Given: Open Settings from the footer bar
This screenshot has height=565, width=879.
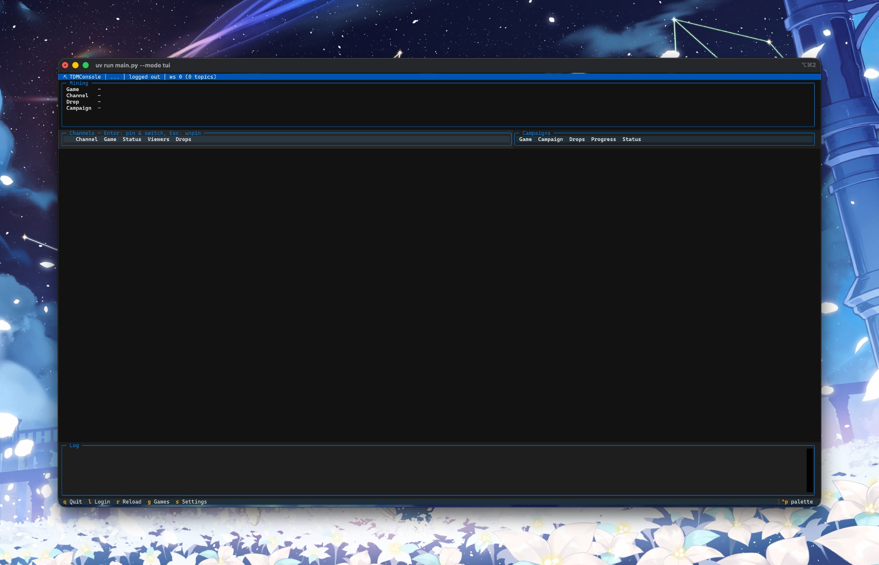Looking at the screenshot, I should 191,501.
